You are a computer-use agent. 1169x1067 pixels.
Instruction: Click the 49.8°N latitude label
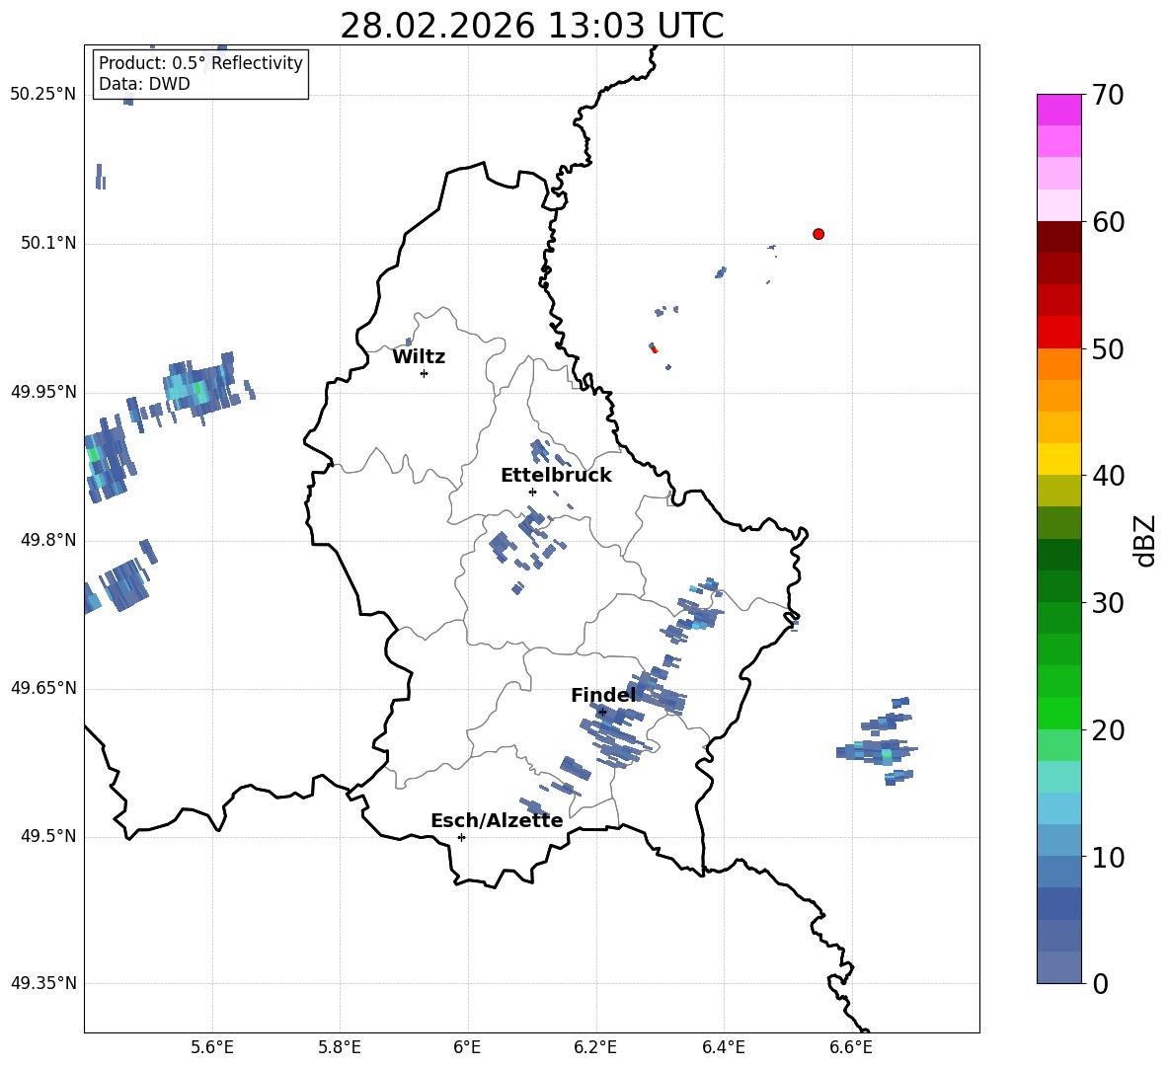(x=49, y=540)
